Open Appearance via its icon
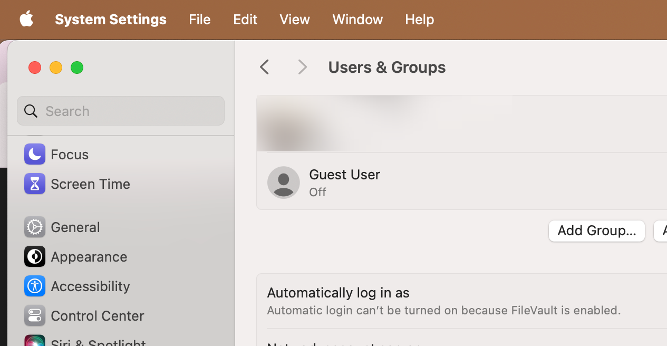667x346 pixels. 35,256
